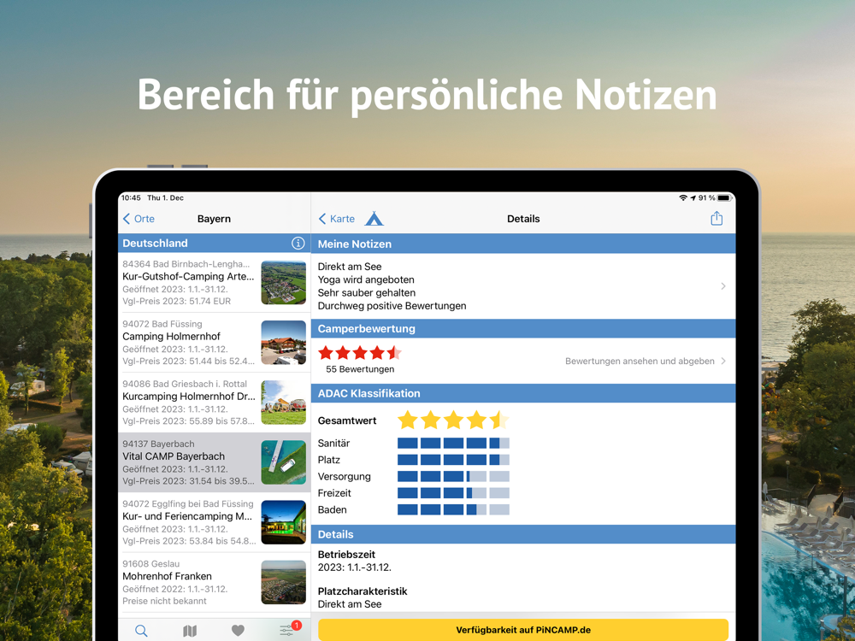Select Kurcamping Holmernhof Dr... entry
This screenshot has height=641, width=855.
(215, 403)
